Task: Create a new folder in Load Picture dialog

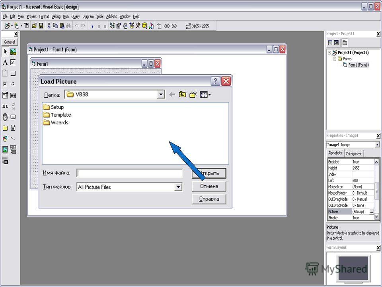Action: 193,94
